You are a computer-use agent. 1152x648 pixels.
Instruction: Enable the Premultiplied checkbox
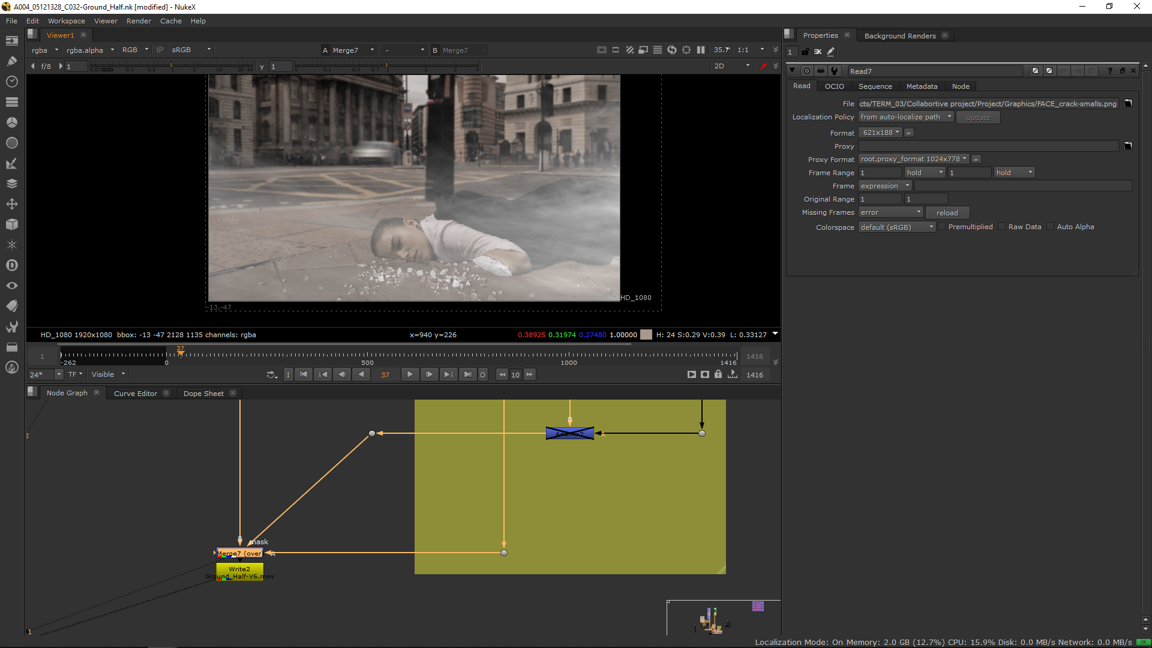942,227
